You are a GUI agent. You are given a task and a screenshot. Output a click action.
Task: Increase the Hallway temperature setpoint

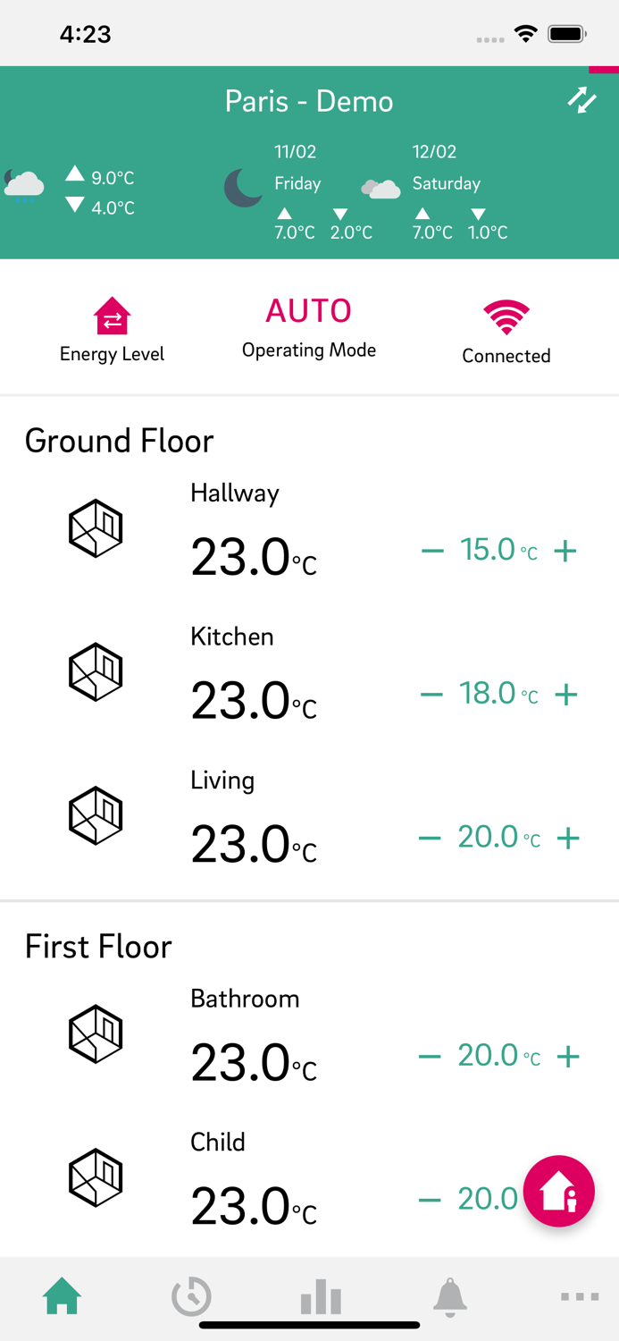coord(565,550)
